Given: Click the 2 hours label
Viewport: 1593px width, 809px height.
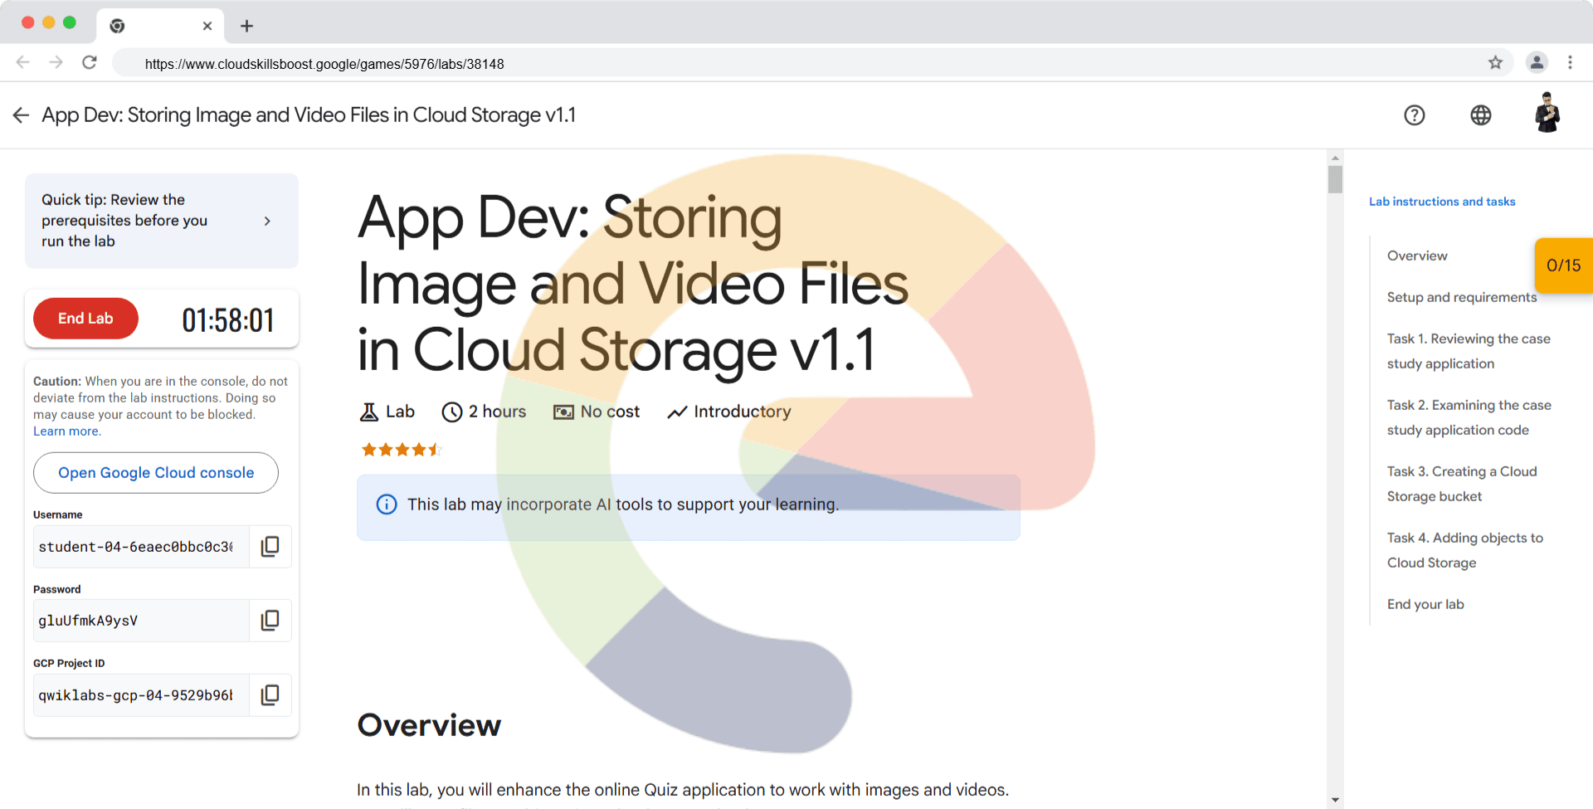Looking at the screenshot, I should 498,412.
